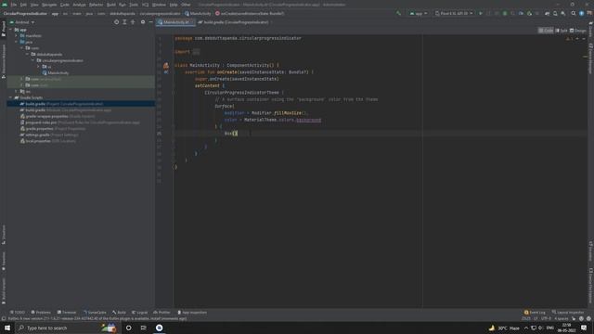Click the CircularProgressIndicator breadcrumb root

(25, 13)
